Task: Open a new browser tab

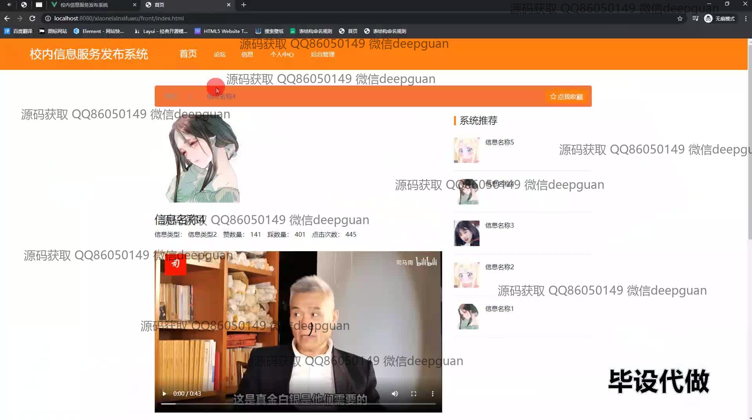Action: 244,5
